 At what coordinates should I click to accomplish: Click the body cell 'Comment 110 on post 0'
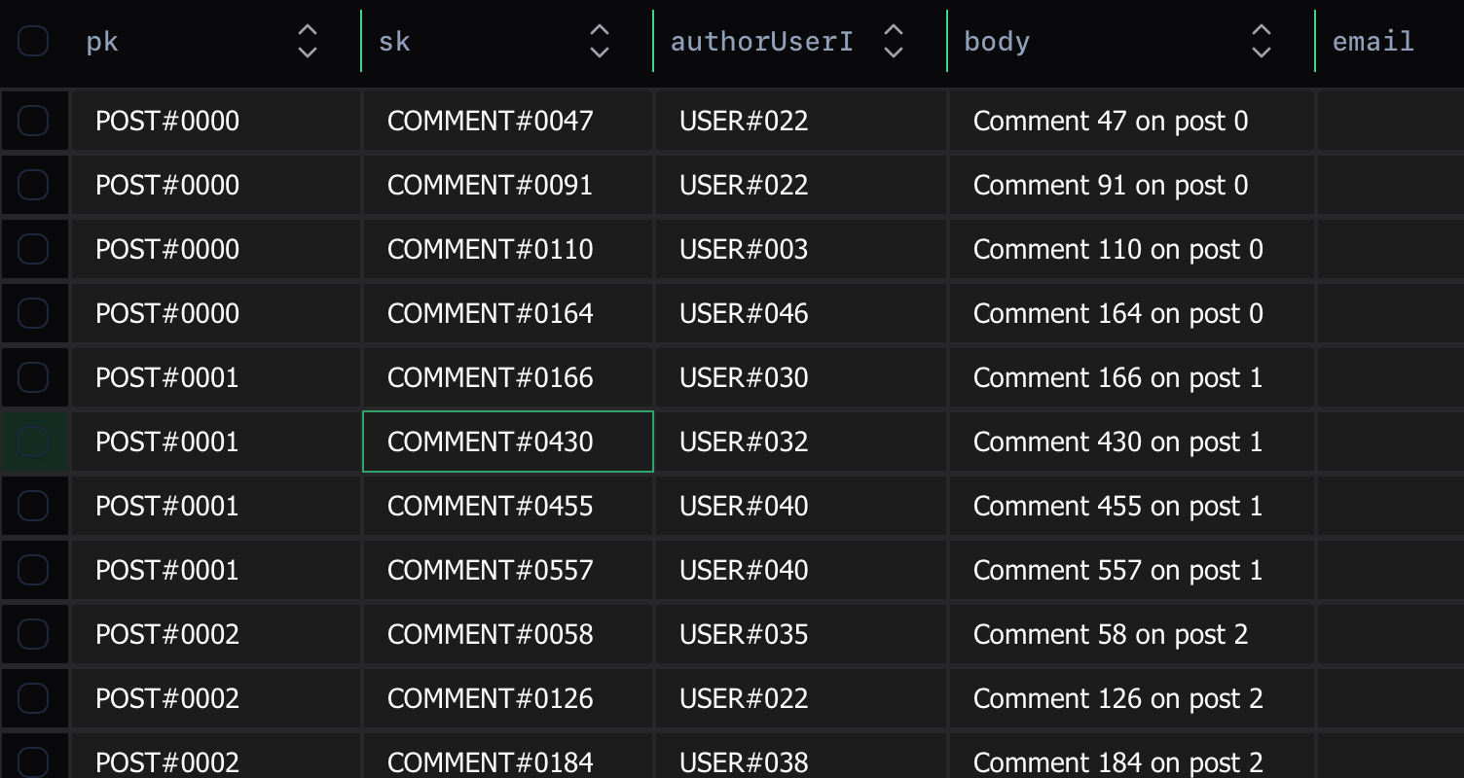pos(1132,249)
